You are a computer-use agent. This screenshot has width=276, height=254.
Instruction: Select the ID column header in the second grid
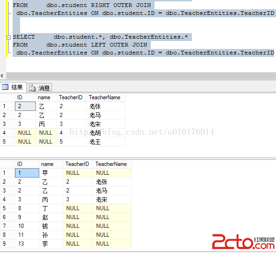(27, 164)
